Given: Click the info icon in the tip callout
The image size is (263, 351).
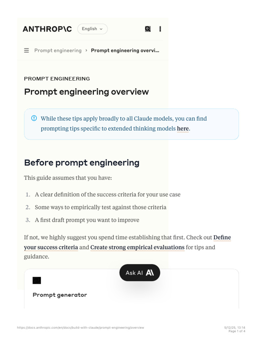Looking at the screenshot, I should coord(34,118).
